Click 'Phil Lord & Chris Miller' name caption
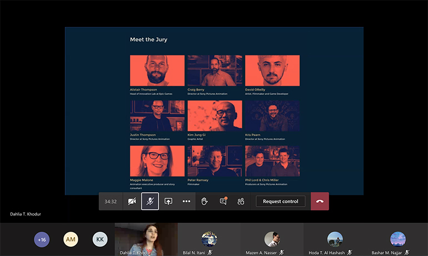Viewport: 428px width, 256px height. (262, 180)
